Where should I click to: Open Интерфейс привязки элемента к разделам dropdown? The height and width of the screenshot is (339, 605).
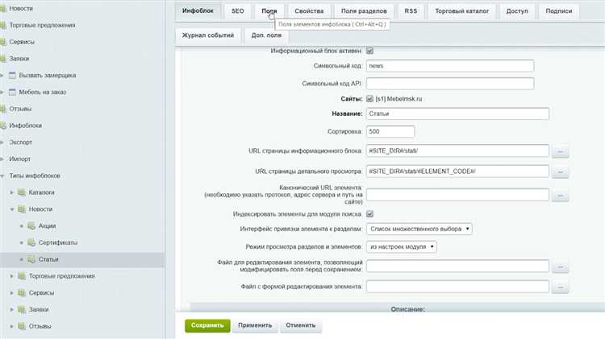pos(419,229)
